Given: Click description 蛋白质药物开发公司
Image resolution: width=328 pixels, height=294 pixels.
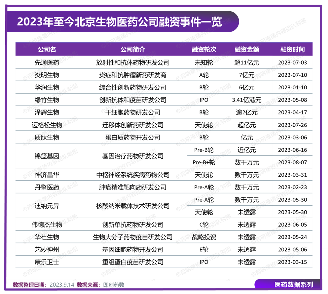Looking at the screenshot, I should click(133, 137).
